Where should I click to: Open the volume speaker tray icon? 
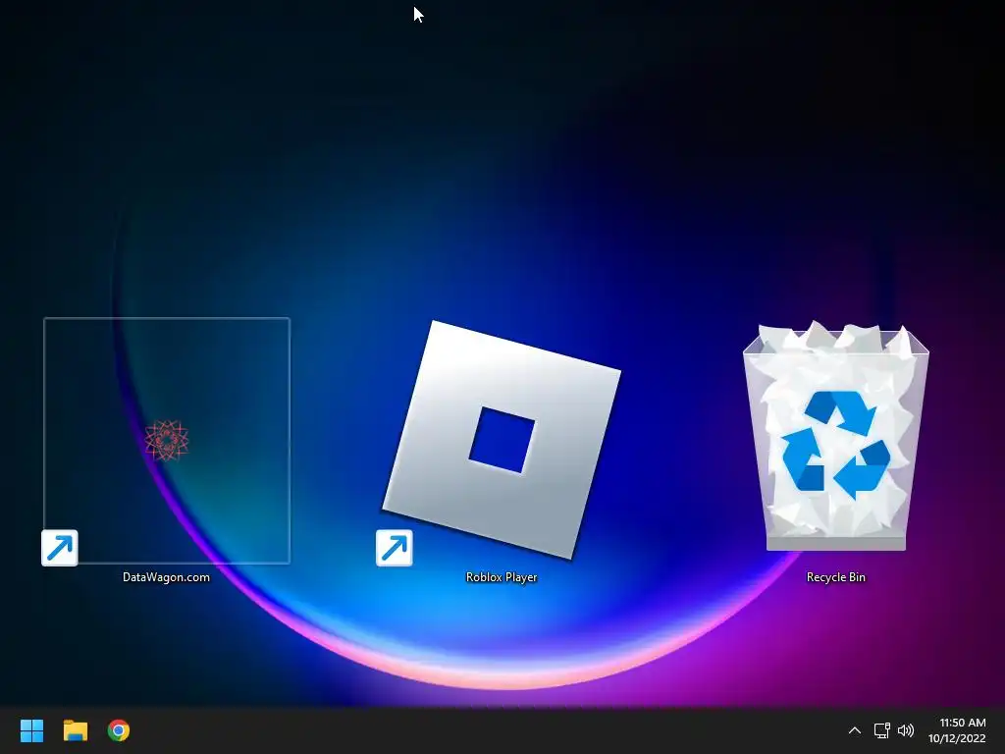click(x=906, y=730)
